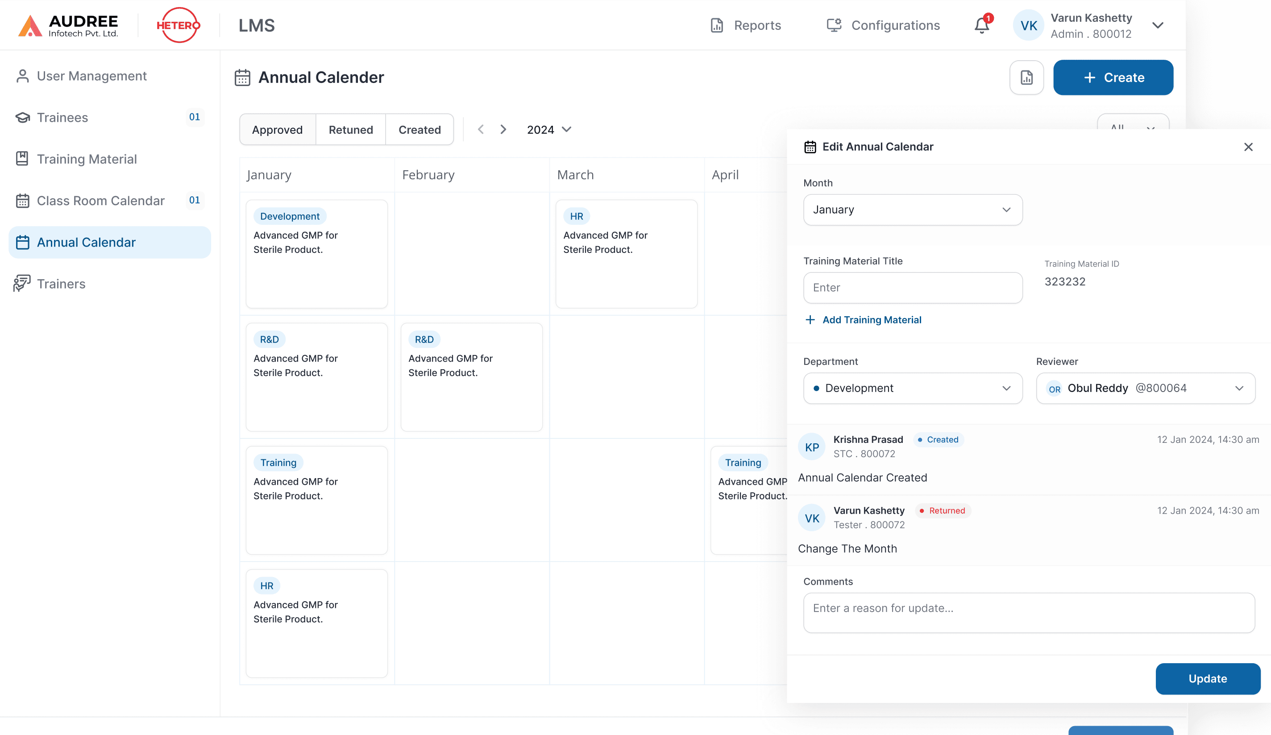Open the Reviewer dropdown showing Obul Reddy
Image resolution: width=1271 pixels, height=735 pixels.
tap(1145, 388)
